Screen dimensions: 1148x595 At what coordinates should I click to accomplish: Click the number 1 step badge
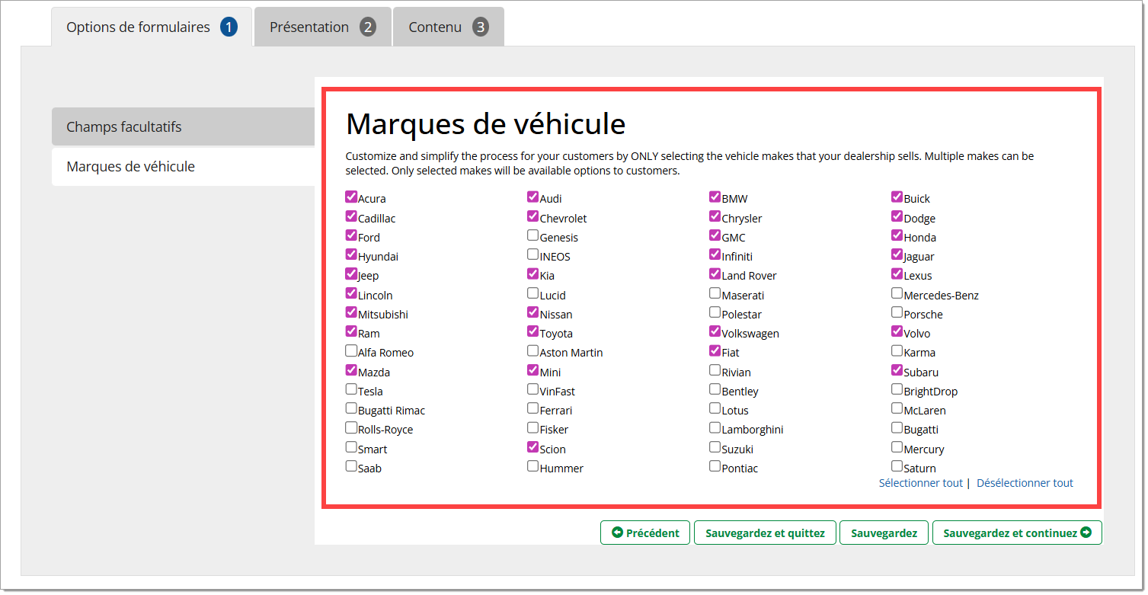pyautogui.click(x=229, y=27)
